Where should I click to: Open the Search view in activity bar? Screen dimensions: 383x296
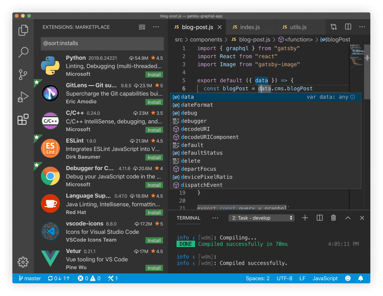(x=23, y=52)
